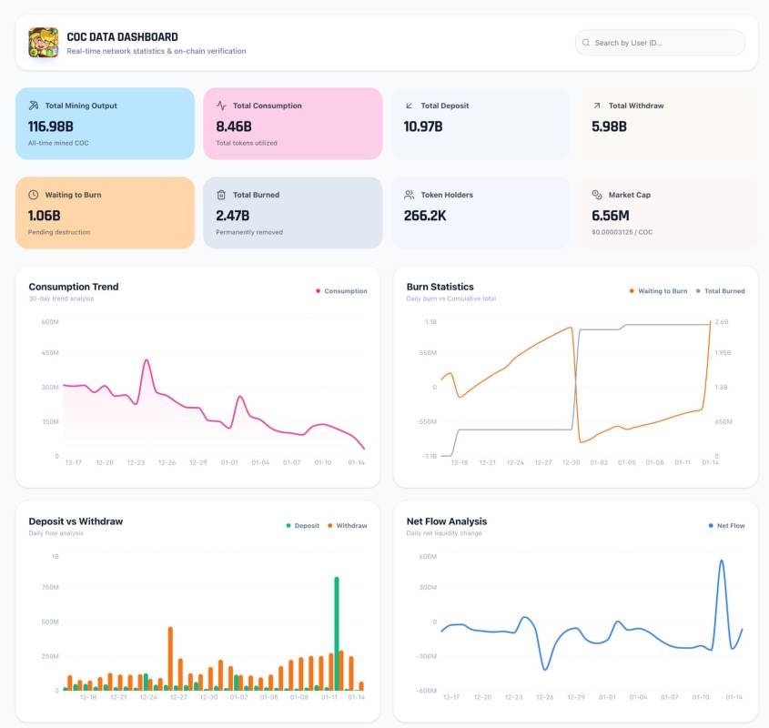The image size is (769, 728).
Task: Click the coins icon on Market Cap
Action: (x=597, y=195)
